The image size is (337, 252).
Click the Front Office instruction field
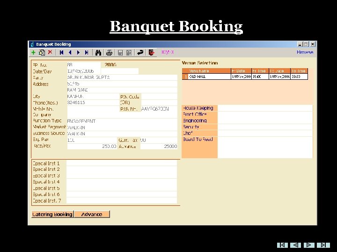click(x=265, y=114)
